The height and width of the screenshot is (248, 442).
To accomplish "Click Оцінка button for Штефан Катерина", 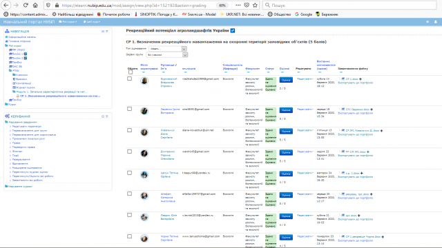I will pos(286,195).
